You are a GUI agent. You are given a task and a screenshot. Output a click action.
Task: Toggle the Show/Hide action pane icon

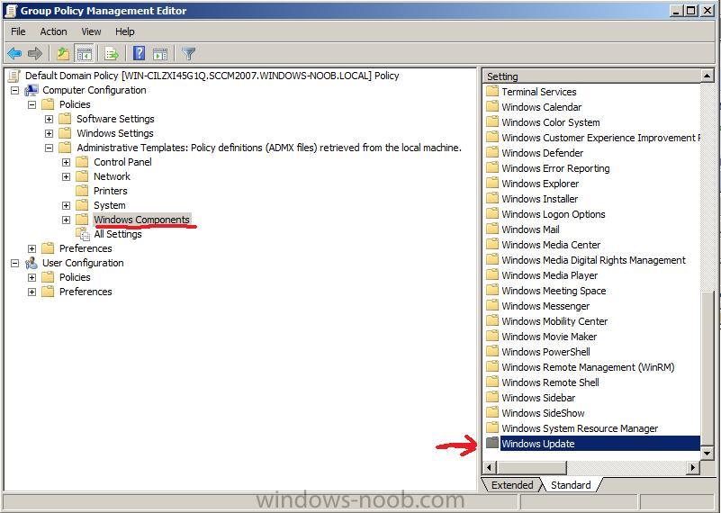pyautogui.click(x=160, y=54)
